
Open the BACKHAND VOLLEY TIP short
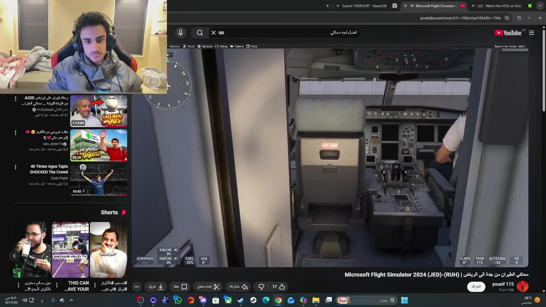70,250
